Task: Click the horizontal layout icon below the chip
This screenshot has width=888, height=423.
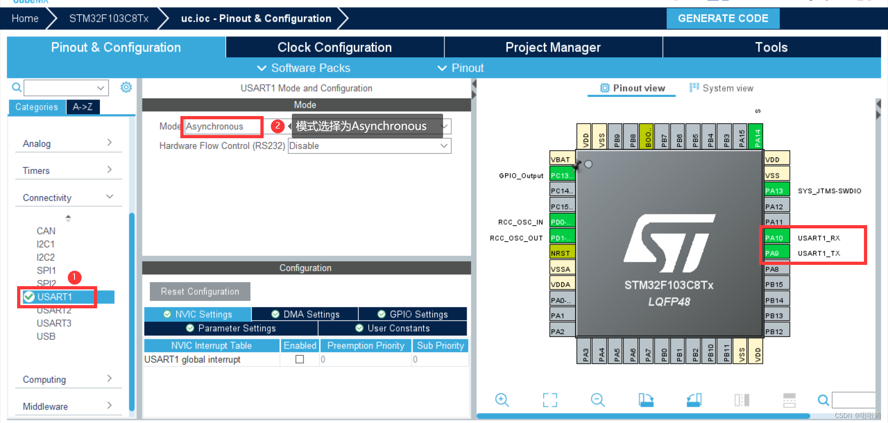Action: coord(789,400)
